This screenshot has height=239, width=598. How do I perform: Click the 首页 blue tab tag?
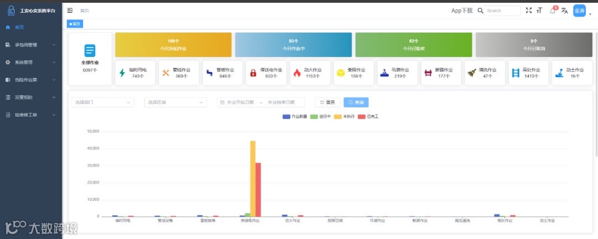pyautogui.click(x=75, y=24)
